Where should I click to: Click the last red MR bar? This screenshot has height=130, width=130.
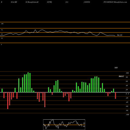coord(115,95)
